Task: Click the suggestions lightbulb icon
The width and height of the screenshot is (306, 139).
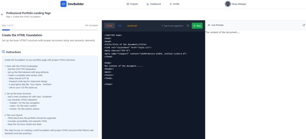Action: 162,26
